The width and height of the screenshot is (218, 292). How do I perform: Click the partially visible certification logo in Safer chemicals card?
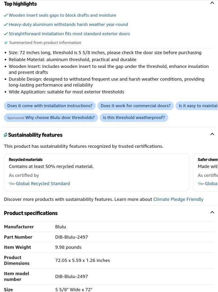click(201, 184)
